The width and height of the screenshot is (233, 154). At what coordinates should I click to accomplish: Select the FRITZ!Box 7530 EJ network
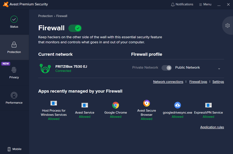click(x=71, y=67)
